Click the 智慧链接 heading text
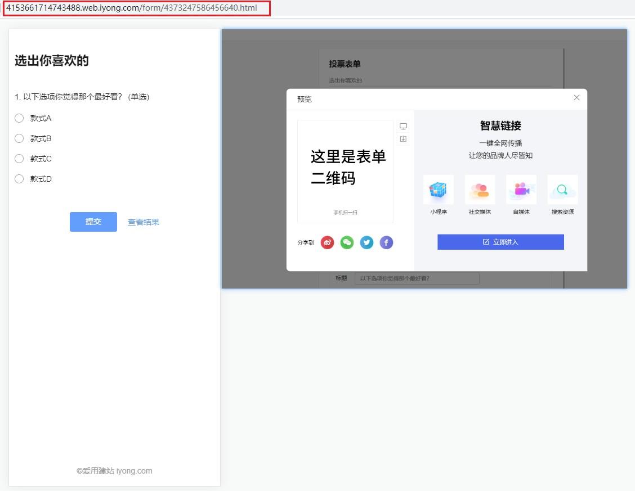Viewport: 635px width, 491px height. (500, 125)
